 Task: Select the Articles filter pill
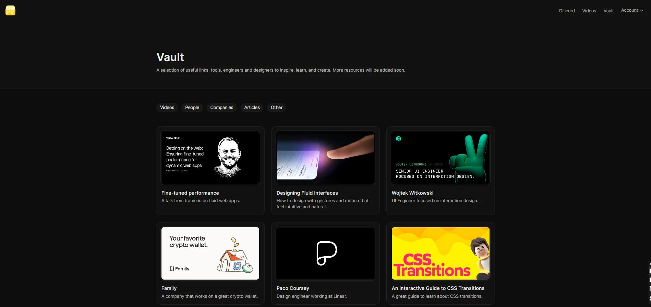pyautogui.click(x=252, y=108)
